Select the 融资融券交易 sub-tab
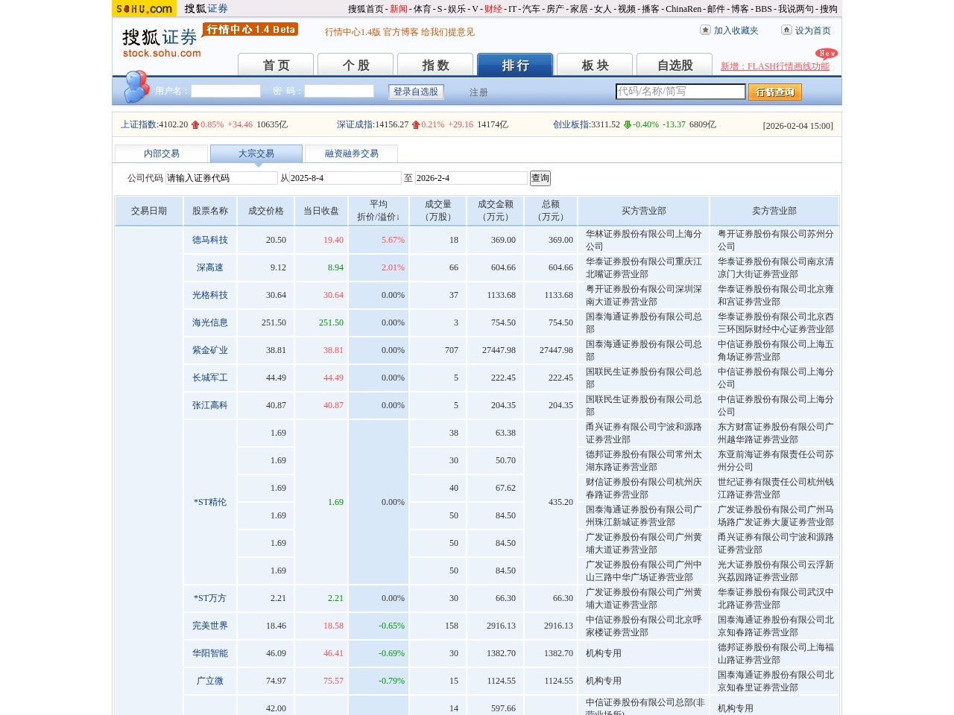The height and width of the screenshot is (715, 954). coord(351,153)
